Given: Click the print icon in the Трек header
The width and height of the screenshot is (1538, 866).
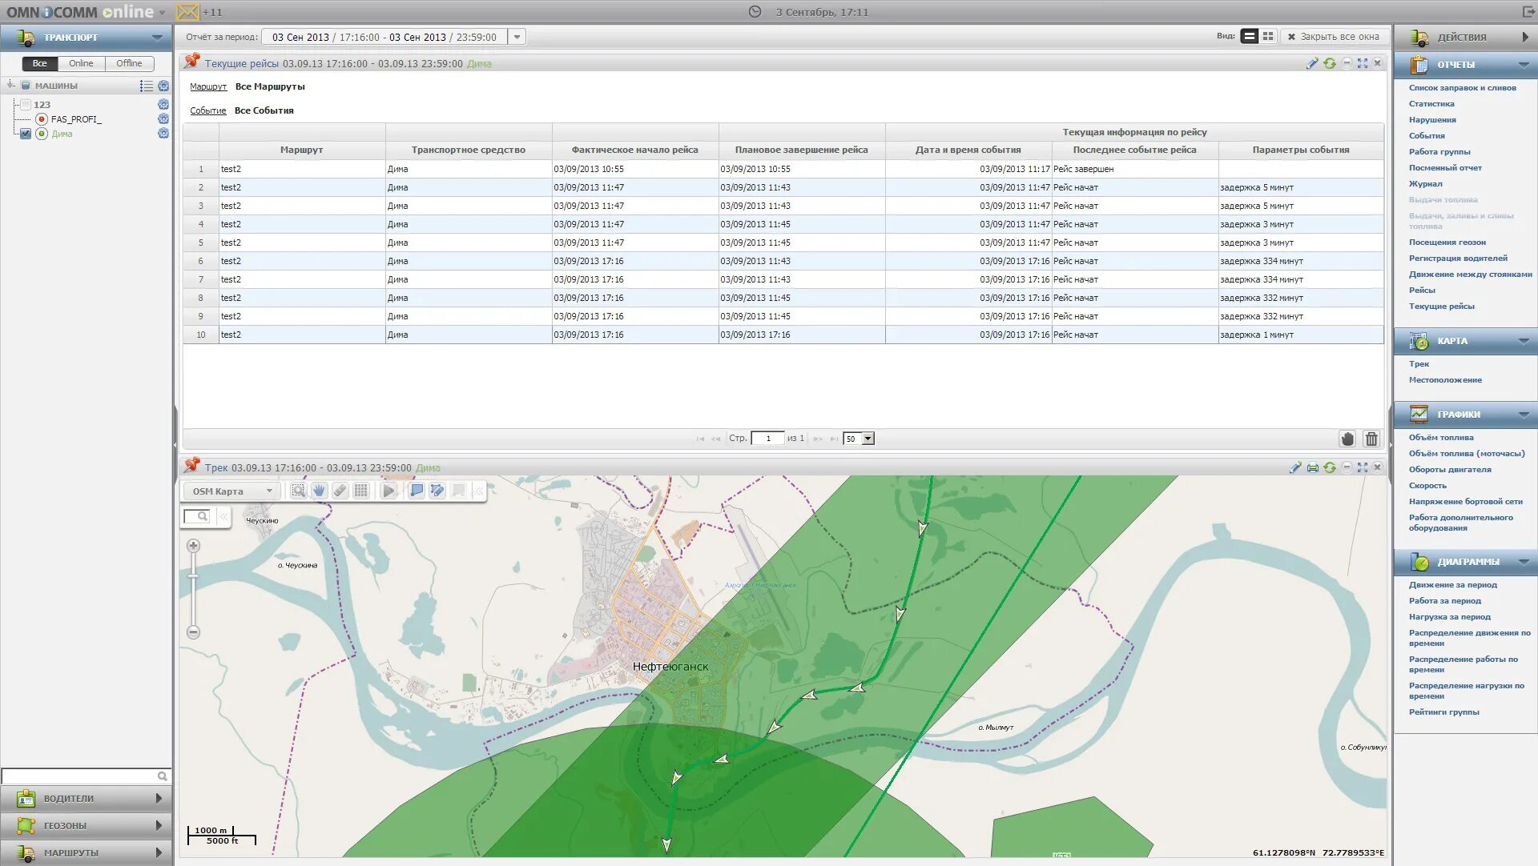Looking at the screenshot, I should click(1313, 467).
